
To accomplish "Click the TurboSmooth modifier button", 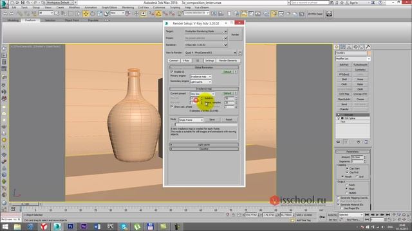I will pyautogui.click(x=360, y=65).
